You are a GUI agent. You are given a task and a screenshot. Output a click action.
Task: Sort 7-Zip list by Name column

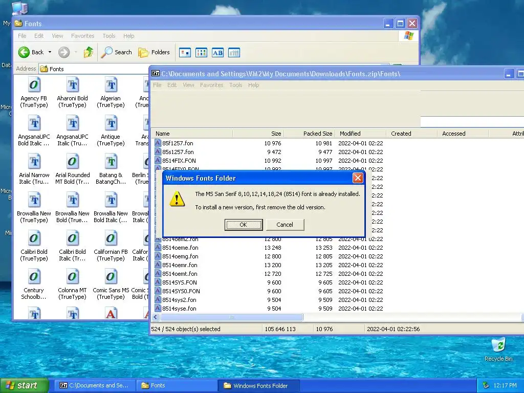pos(192,134)
